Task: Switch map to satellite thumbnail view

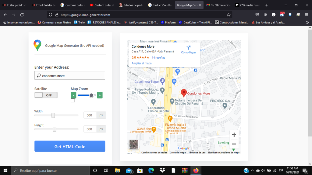Action: (x=134, y=144)
